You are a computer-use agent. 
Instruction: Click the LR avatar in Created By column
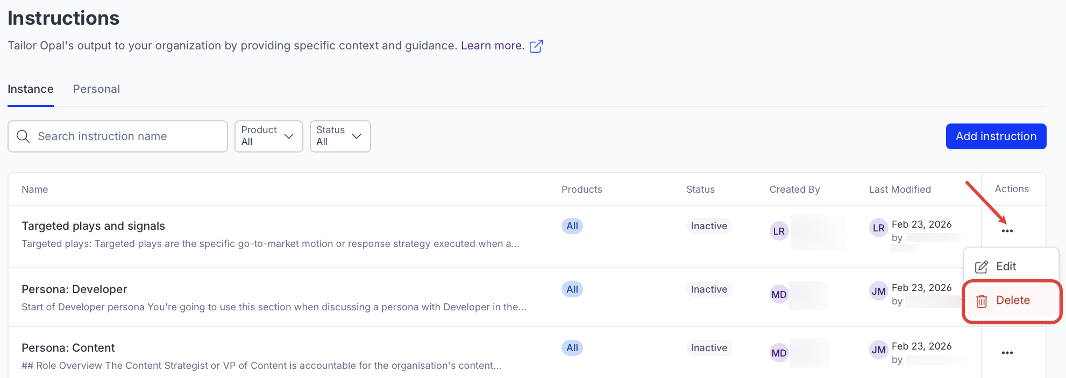pyautogui.click(x=779, y=231)
